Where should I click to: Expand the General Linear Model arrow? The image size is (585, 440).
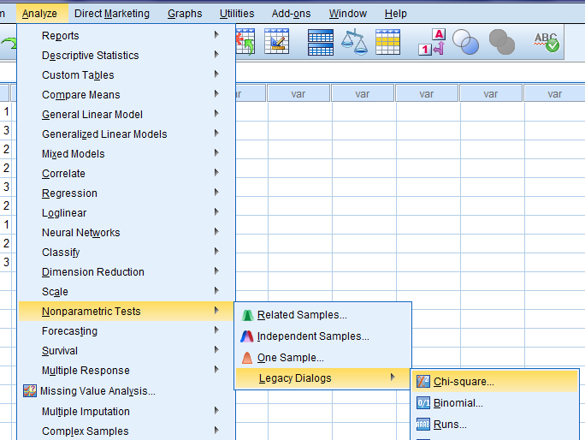click(x=216, y=113)
